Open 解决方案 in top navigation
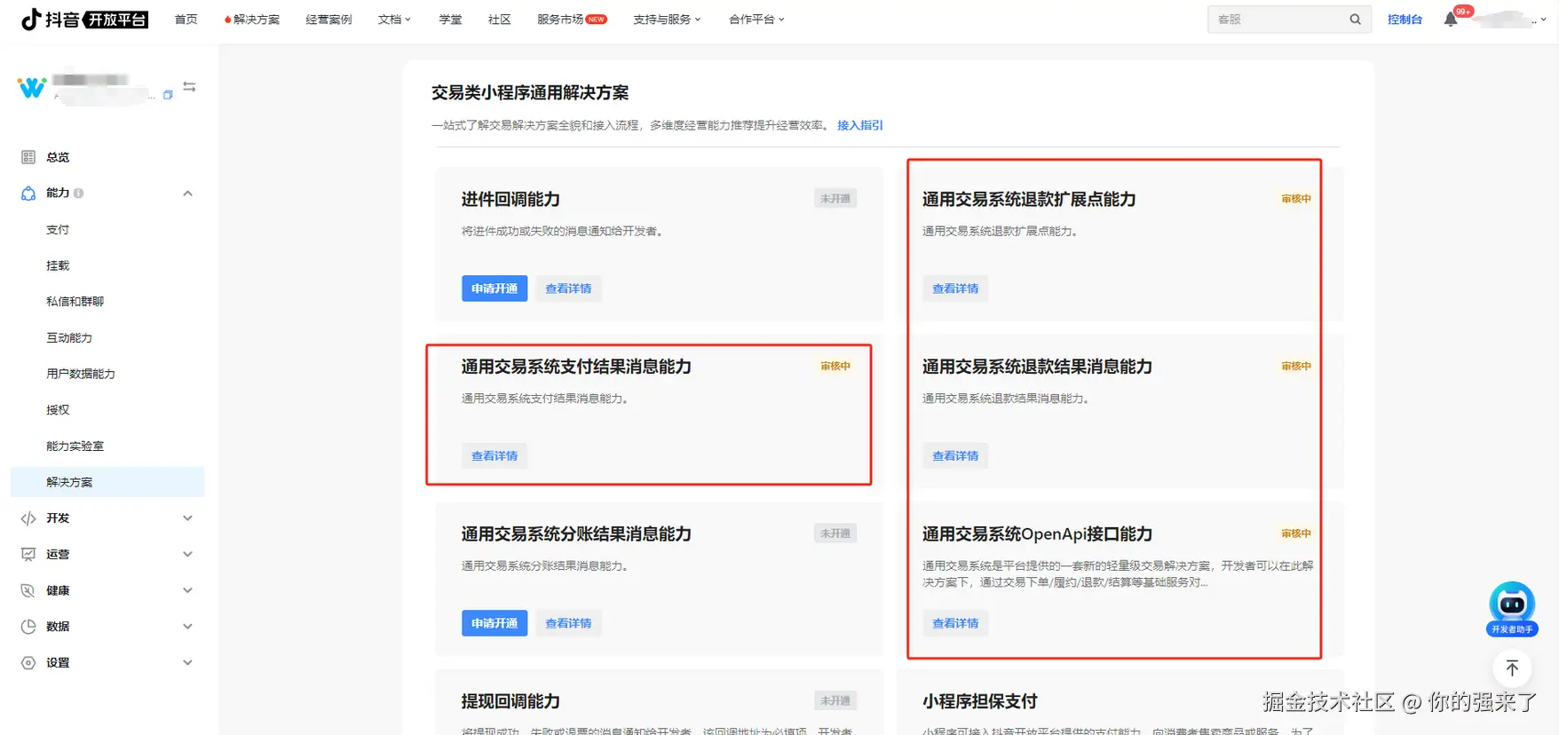 (x=252, y=20)
